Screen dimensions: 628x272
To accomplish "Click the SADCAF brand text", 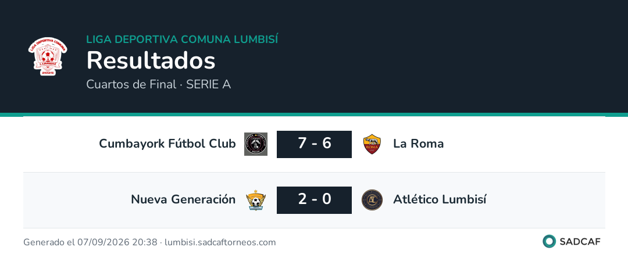I will (580, 242).
